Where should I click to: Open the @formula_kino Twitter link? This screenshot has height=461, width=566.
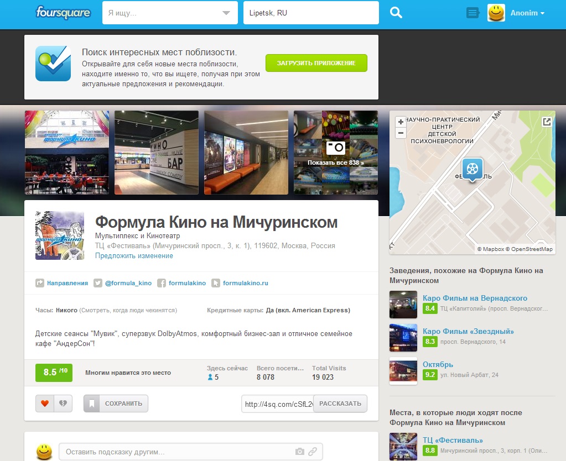[x=128, y=283]
